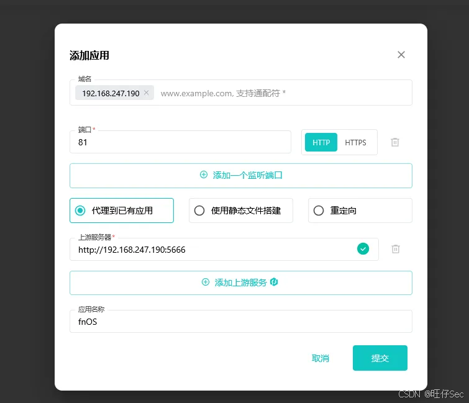469x403 pixels.
Task: Remove the 192.168.247.190 domain tag
Action: (x=146, y=93)
